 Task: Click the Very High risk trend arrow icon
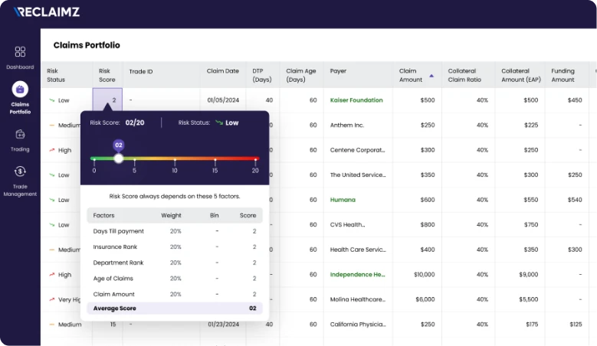[51, 299]
